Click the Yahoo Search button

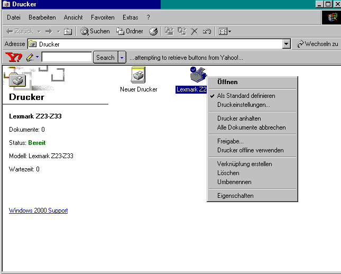106,58
